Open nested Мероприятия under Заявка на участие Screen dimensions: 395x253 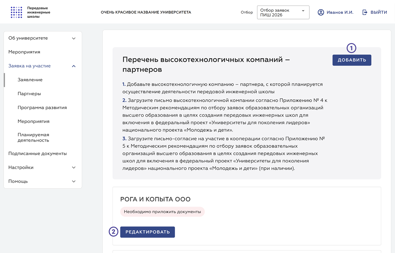[x=33, y=121]
